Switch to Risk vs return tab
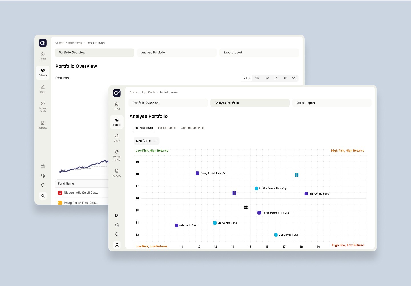Image resolution: width=411 pixels, height=286 pixels. (x=143, y=128)
